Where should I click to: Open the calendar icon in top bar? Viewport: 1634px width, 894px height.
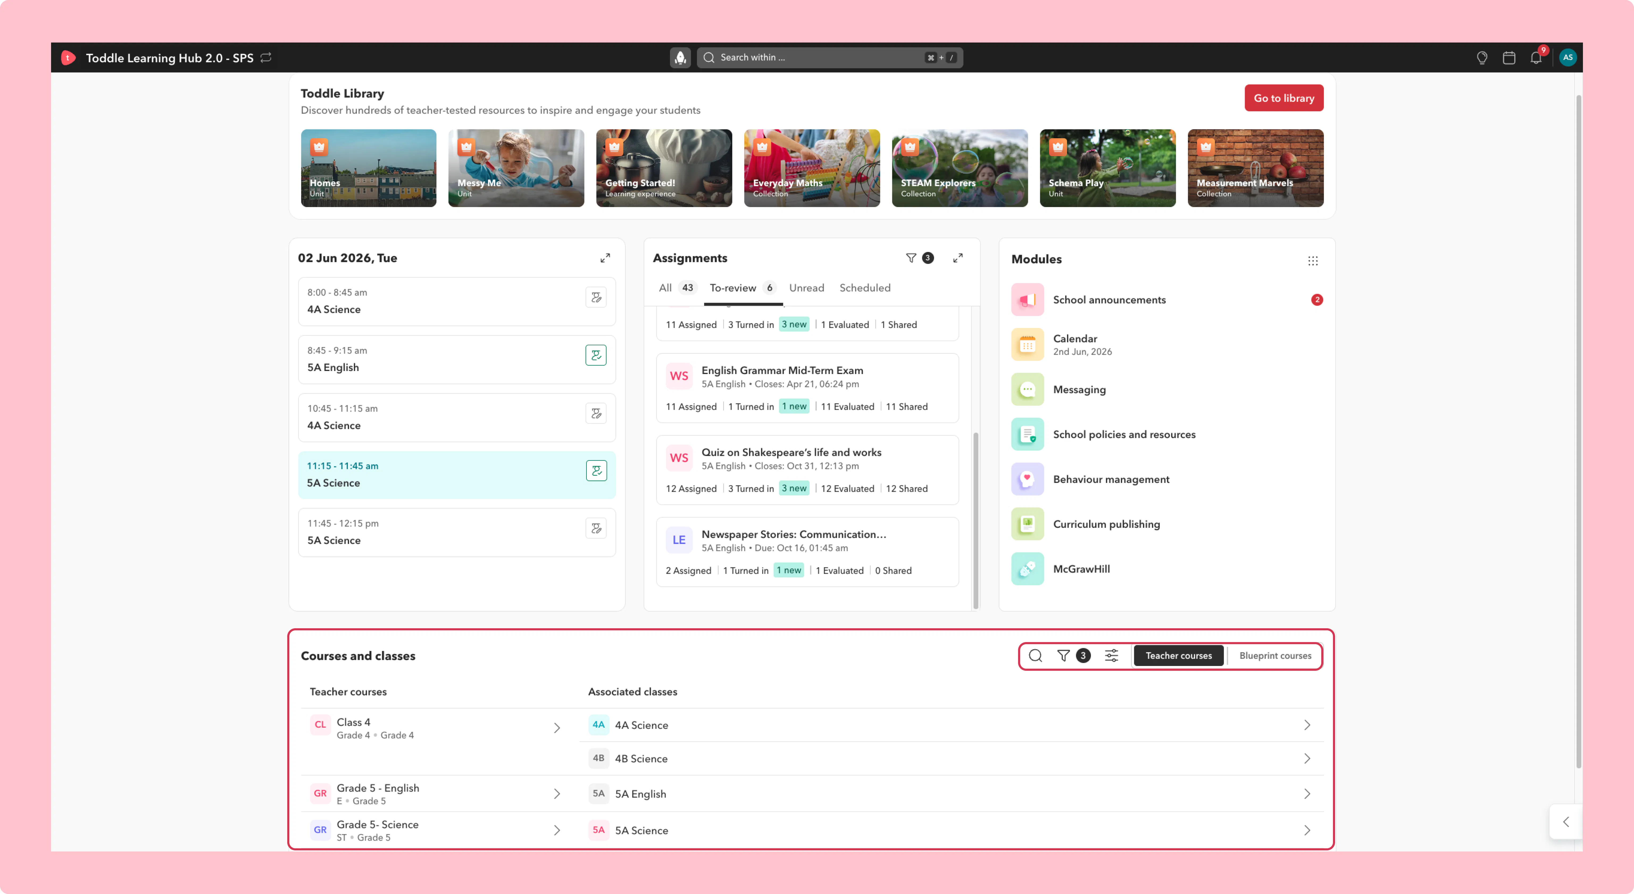[1509, 58]
